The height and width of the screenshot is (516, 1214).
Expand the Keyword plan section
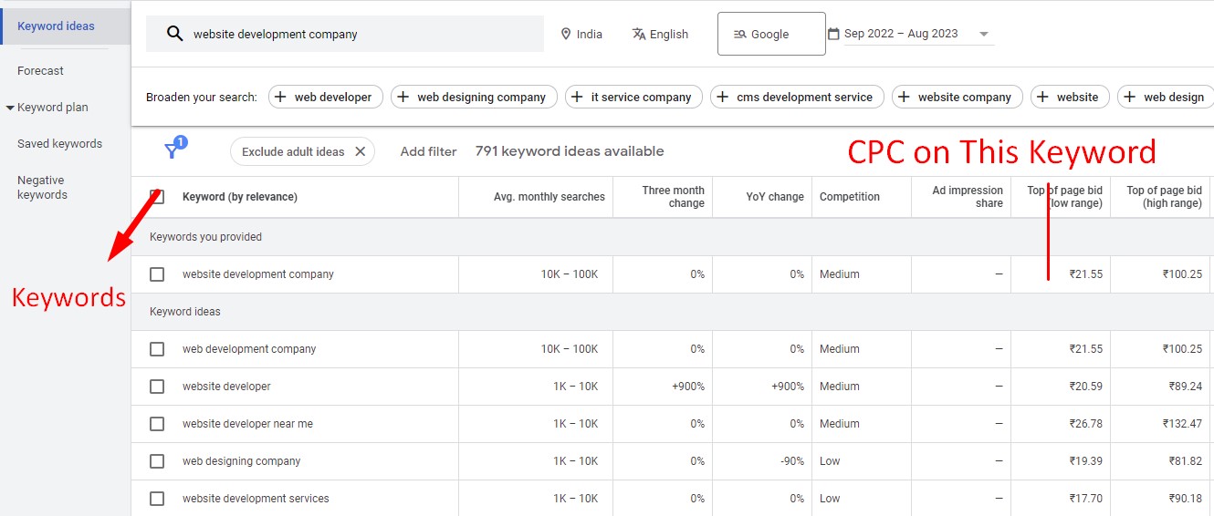pyautogui.click(x=10, y=108)
